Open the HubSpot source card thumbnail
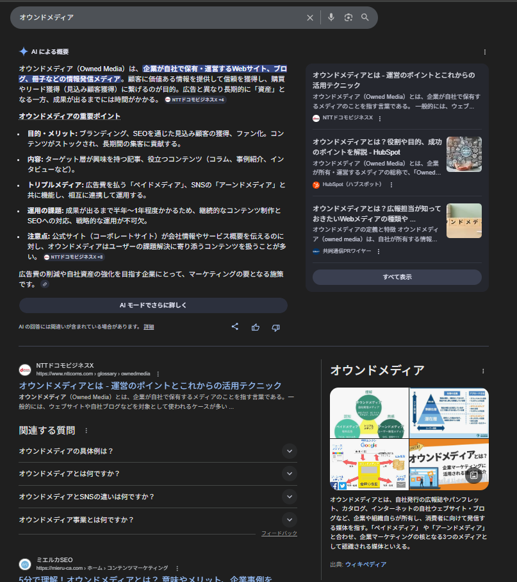The height and width of the screenshot is (582, 517). (x=464, y=154)
